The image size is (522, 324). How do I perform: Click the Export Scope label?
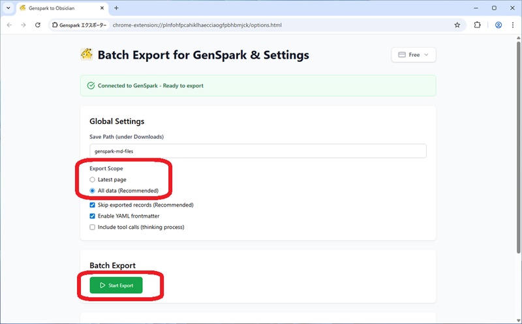pos(106,169)
